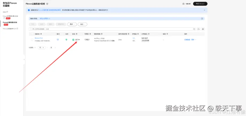The width and height of the screenshot is (246, 116).
Task: Click the black 购买 FlexusX button
Action: [200, 4]
